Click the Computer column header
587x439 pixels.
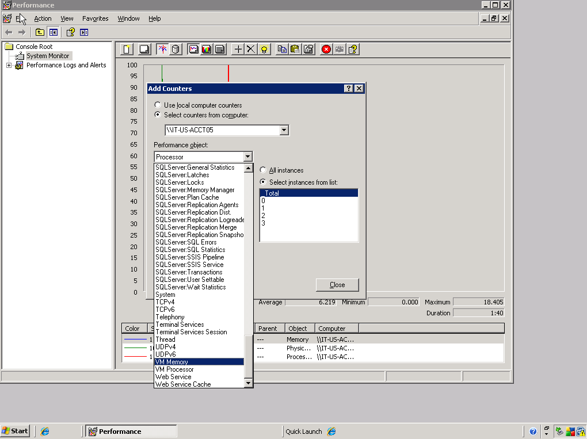337,328
